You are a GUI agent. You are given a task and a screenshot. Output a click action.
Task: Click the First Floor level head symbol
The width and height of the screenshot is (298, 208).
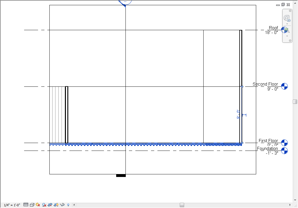(x=284, y=143)
